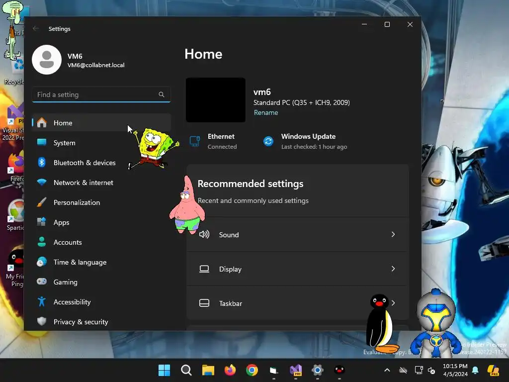The width and height of the screenshot is (509, 382).
Task: Click the Pingu app icon on the taskbar
Action: click(339, 370)
